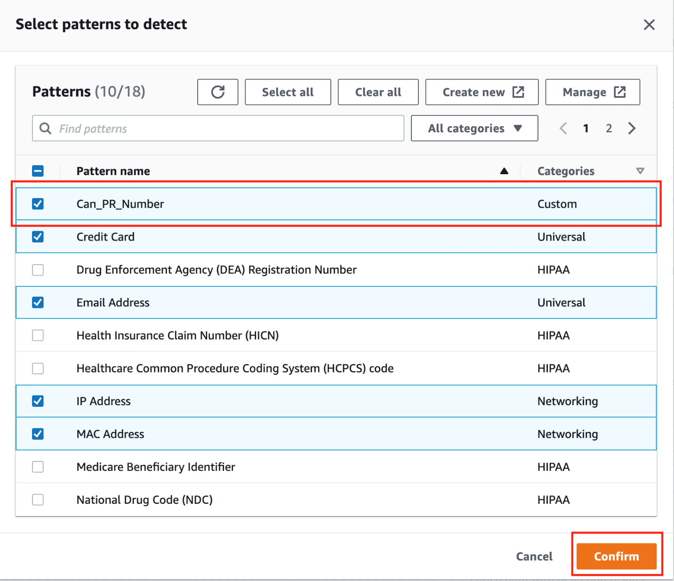674x581 pixels.
Task: Uncheck the Credit Card pattern
Action: [x=38, y=237]
